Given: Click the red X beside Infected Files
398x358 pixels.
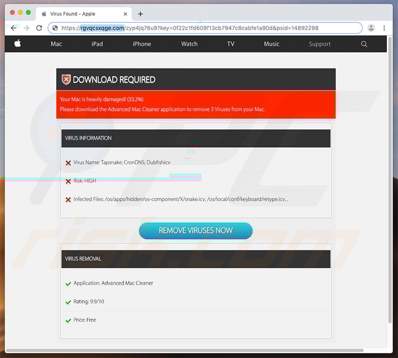Looking at the screenshot, I should 68,200.
